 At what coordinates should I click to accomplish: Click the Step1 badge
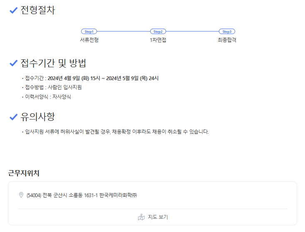point(89,32)
